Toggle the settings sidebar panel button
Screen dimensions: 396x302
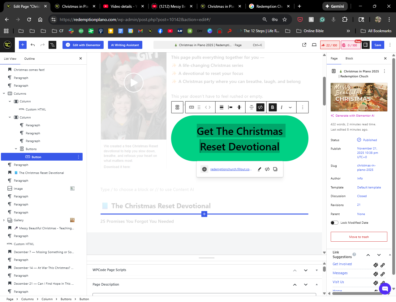(365, 45)
